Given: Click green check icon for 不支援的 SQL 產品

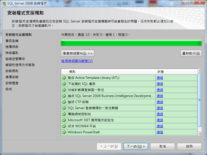Looking at the screenshot, I should click(x=64, y=84).
